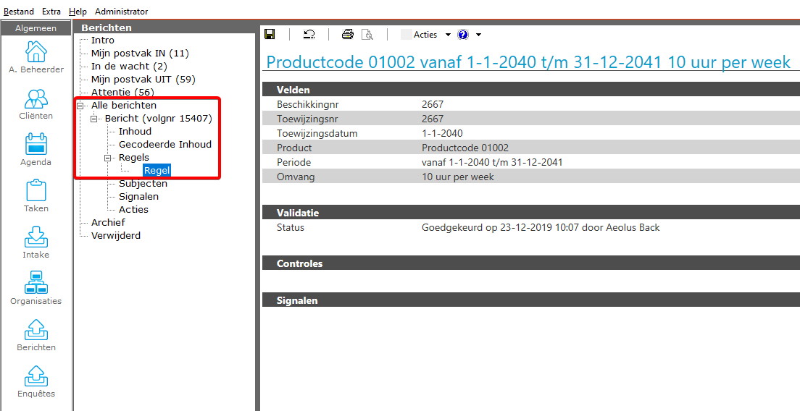Click the blue Help question mark icon
Viewport: 800px width, 411px height.
pos(463,35)
